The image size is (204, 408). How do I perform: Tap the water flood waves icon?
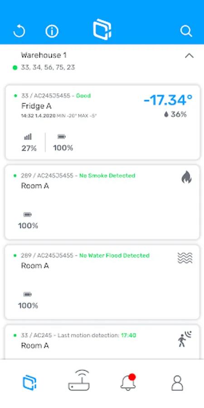(x=185, y=258)
